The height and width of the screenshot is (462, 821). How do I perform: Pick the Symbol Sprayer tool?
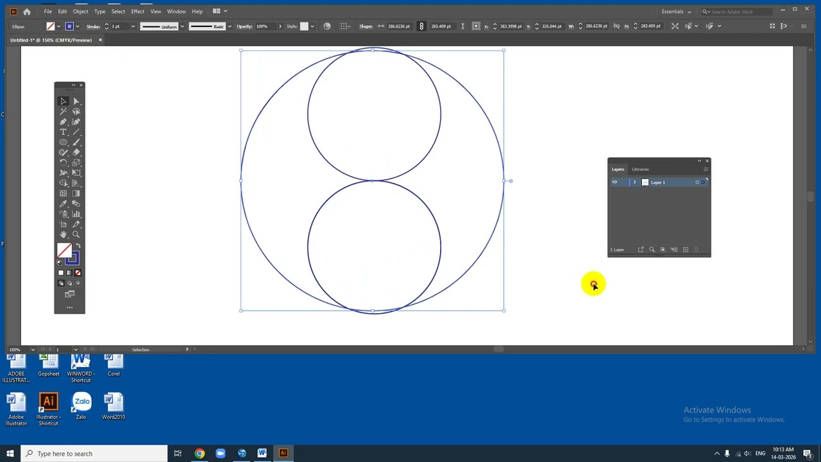tap(63, 214)
